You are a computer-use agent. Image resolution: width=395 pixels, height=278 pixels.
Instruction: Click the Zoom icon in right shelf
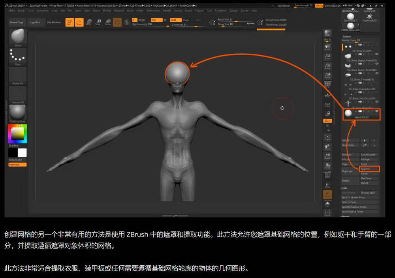pyautogui.click(x=327, y=56)
